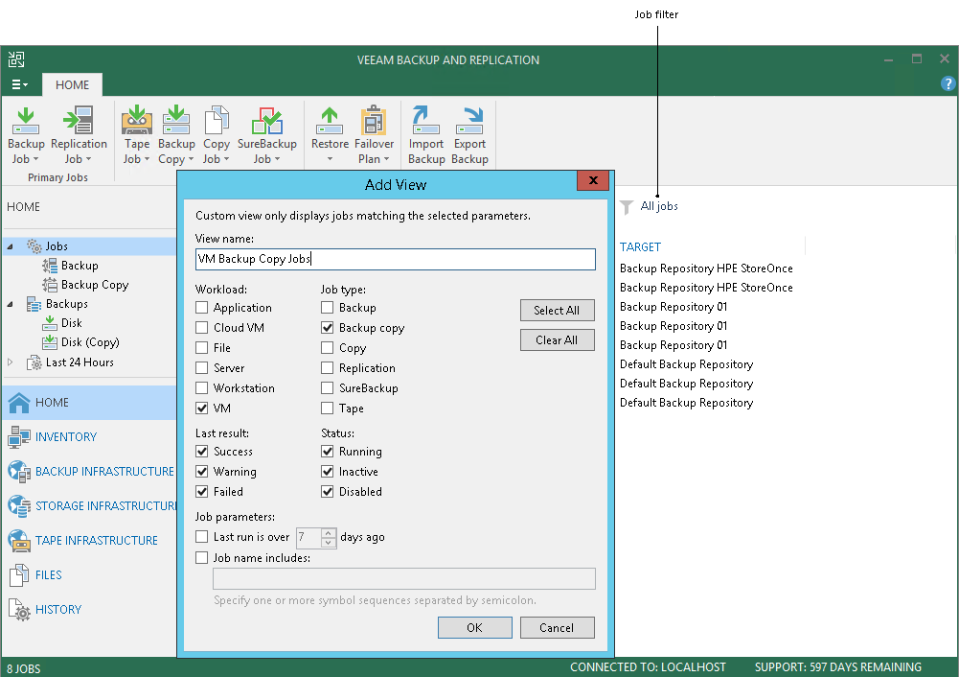Open the All jobs filter link

coord(659,206)
